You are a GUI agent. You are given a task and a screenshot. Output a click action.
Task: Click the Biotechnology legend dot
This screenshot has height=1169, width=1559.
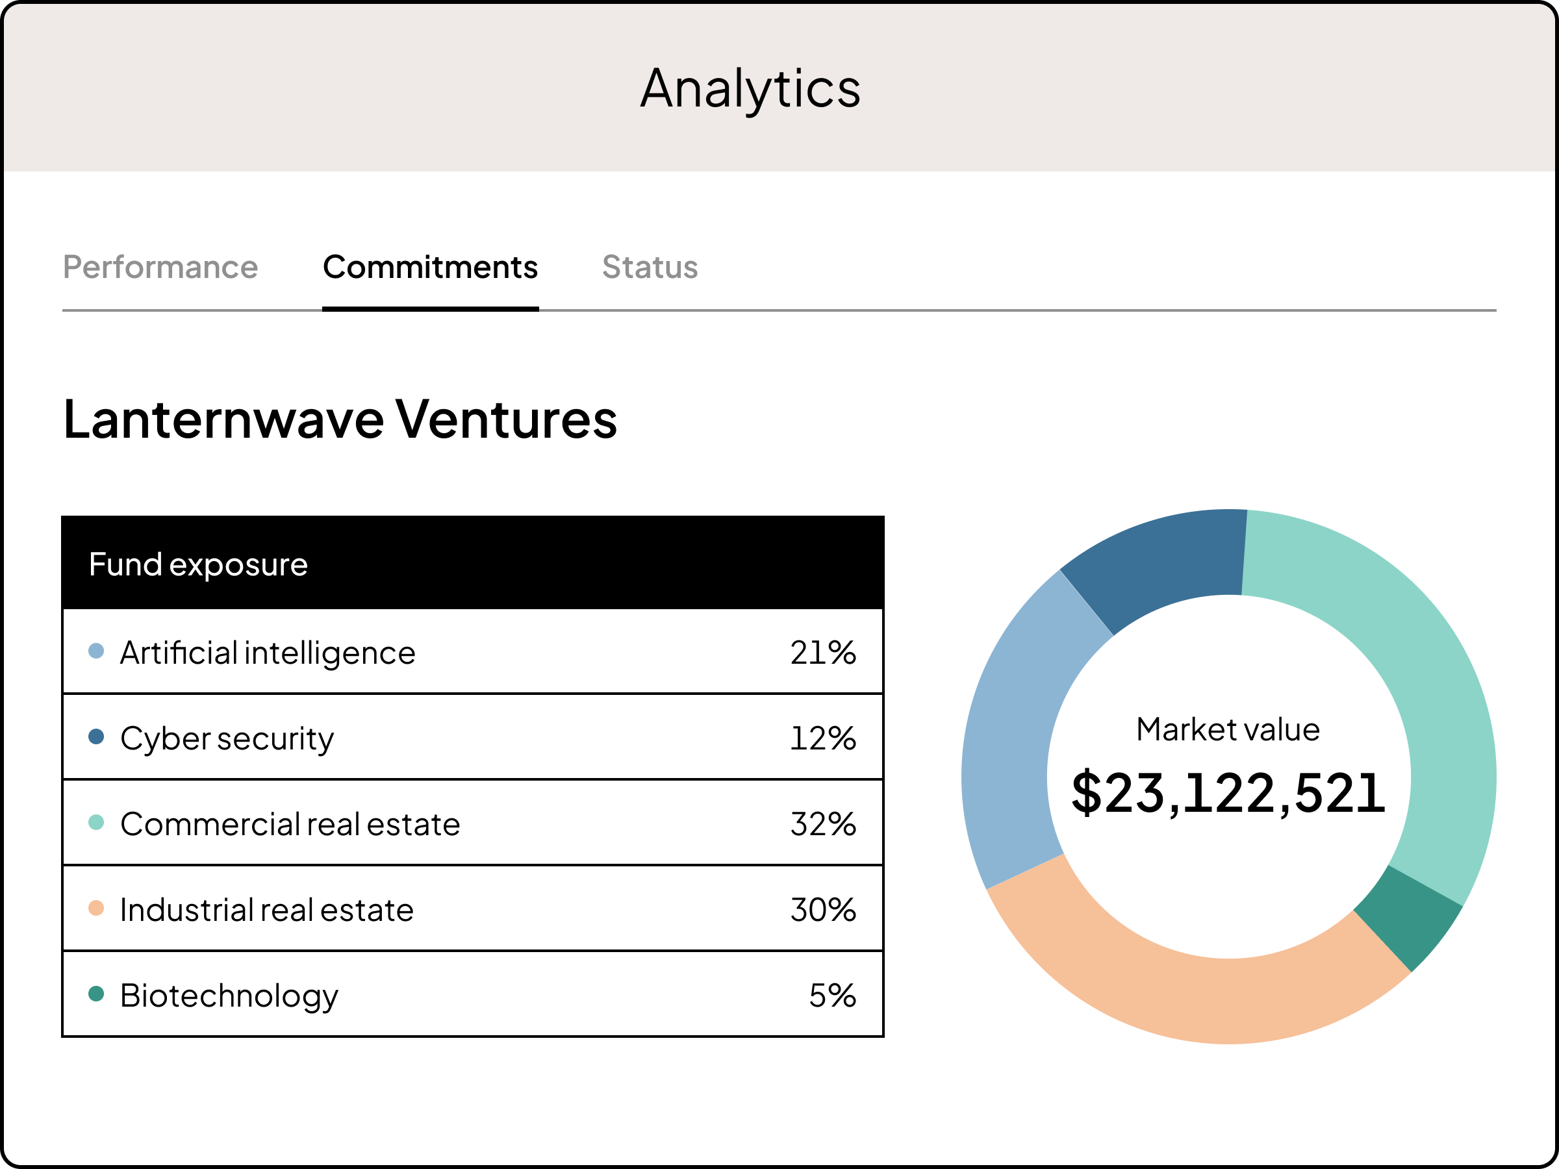97,994
